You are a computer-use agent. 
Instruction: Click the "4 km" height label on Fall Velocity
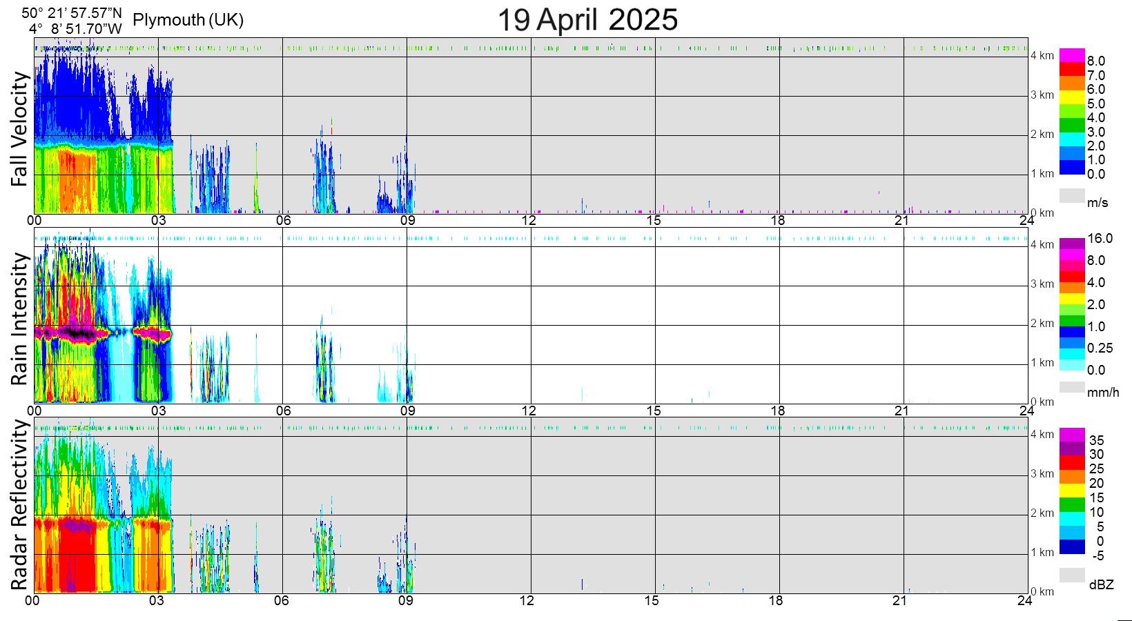click(x=1042, y=55)
